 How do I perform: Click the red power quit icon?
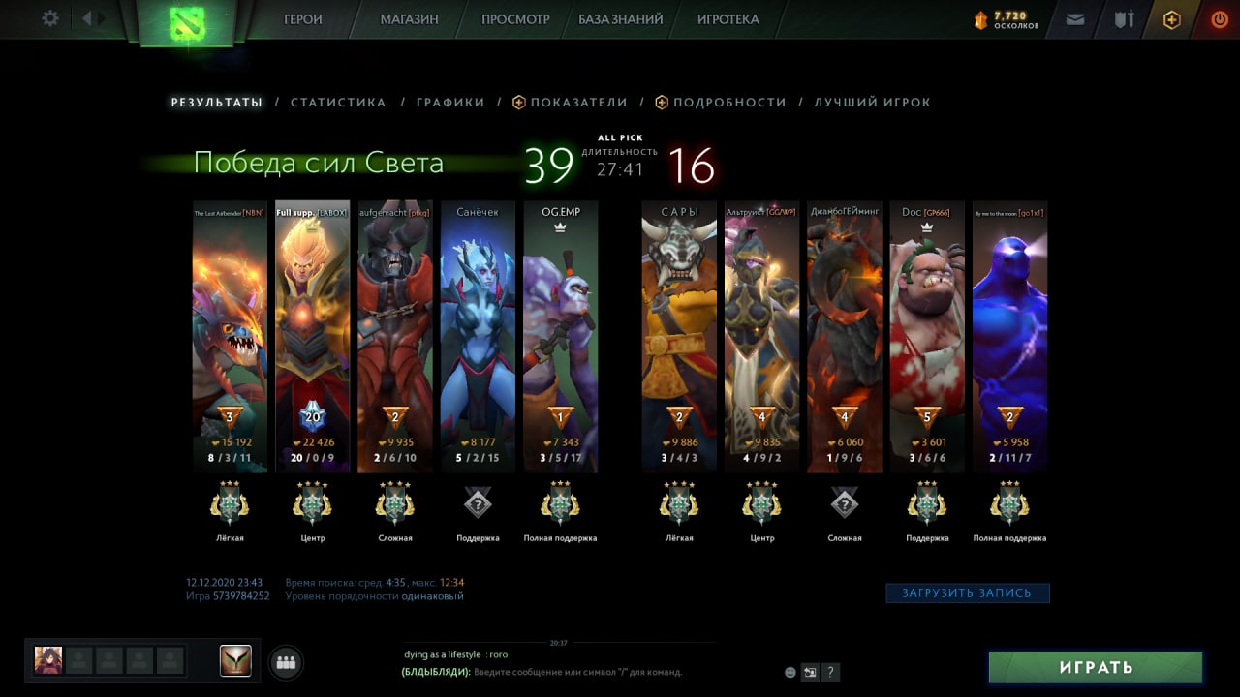1220,19
